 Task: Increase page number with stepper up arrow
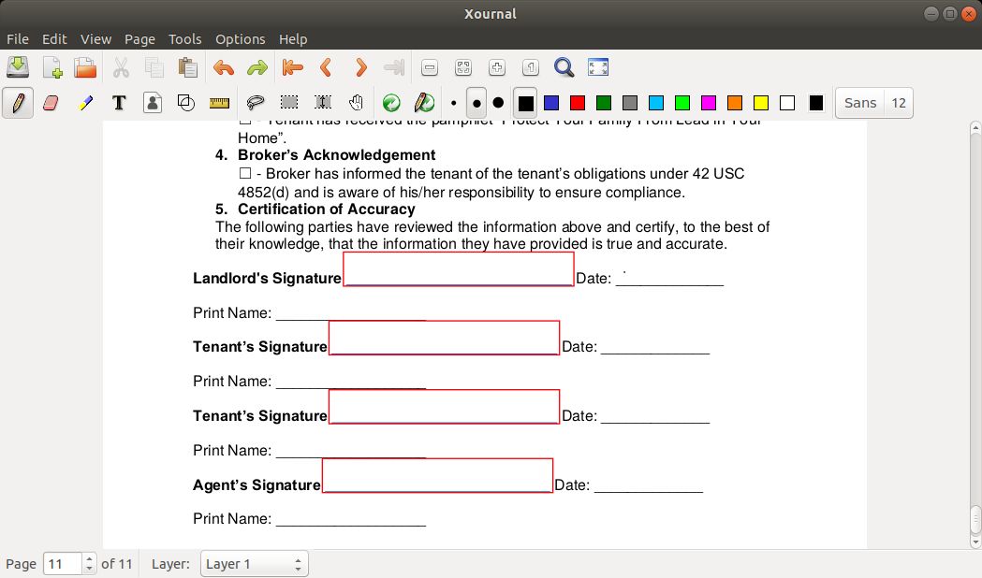coord(90,559)
